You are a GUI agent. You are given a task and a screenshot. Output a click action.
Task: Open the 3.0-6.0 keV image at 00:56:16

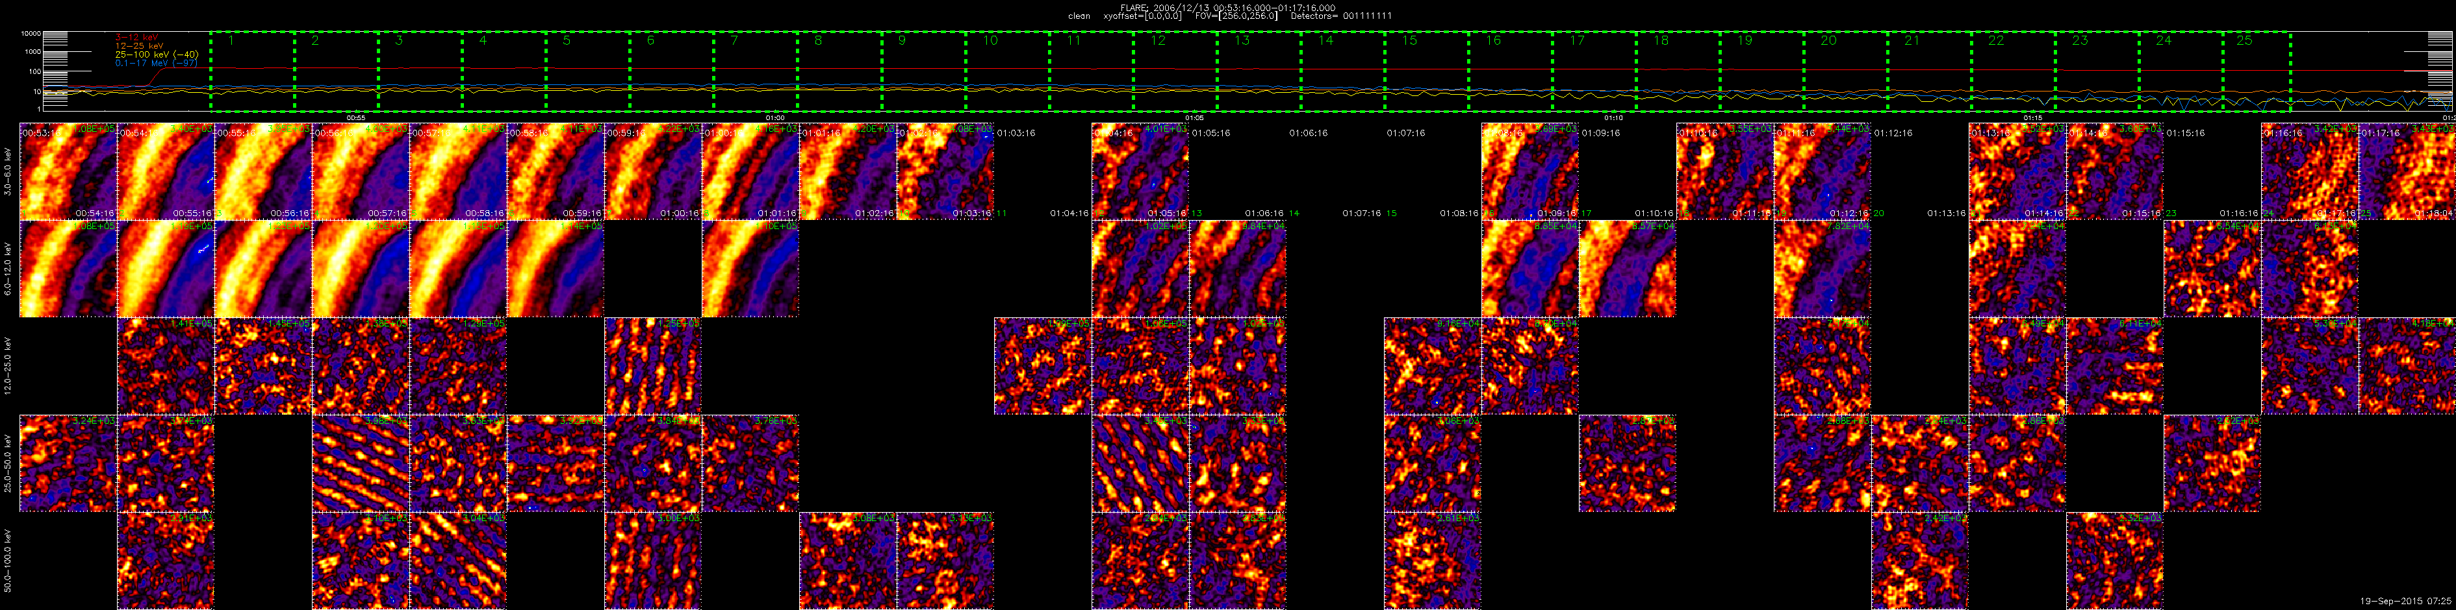coord(361,171)
